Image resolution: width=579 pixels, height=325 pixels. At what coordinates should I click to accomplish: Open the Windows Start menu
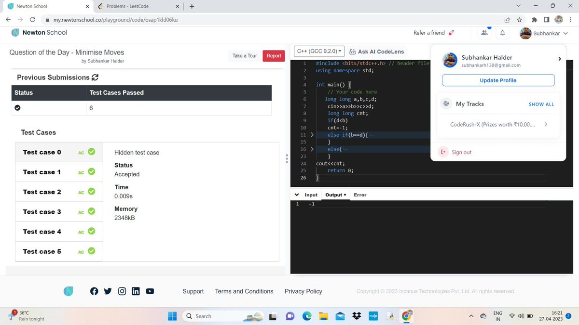[x=172, y=316]
